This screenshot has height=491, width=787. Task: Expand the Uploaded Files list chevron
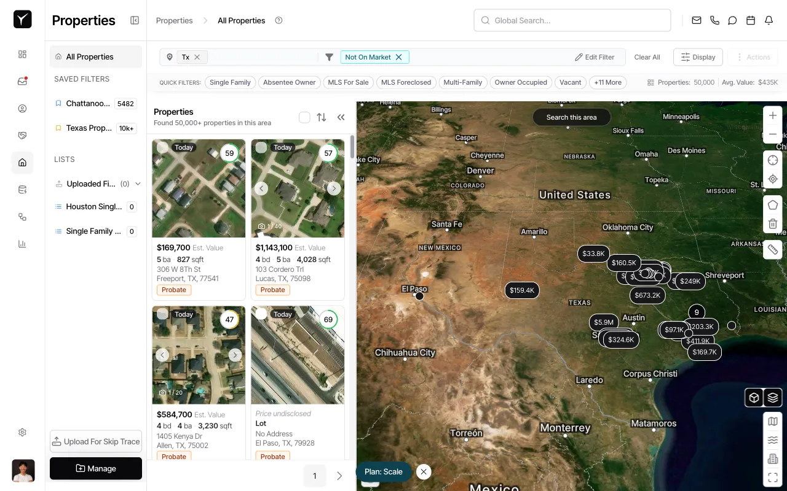click(x=138, y=184)
